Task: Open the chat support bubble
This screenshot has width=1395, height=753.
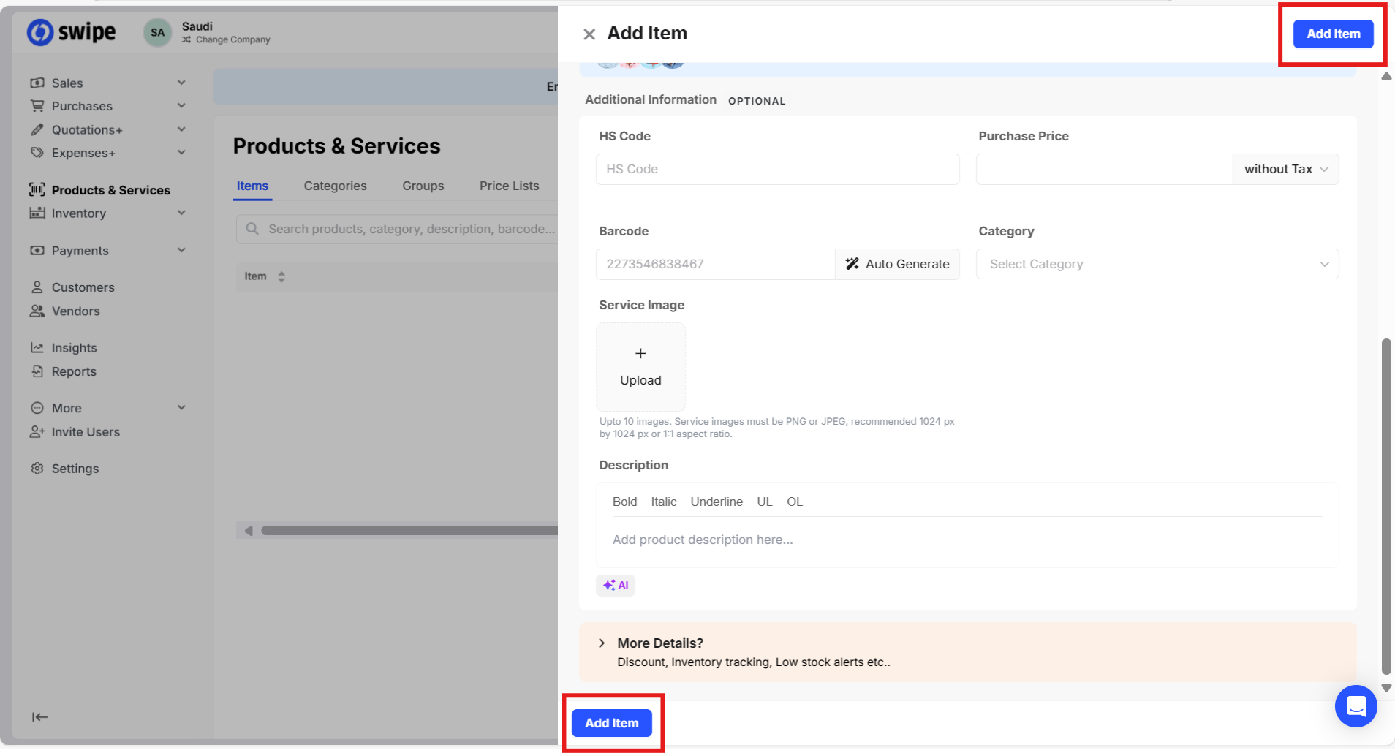Action: [x=1356, y=706]
